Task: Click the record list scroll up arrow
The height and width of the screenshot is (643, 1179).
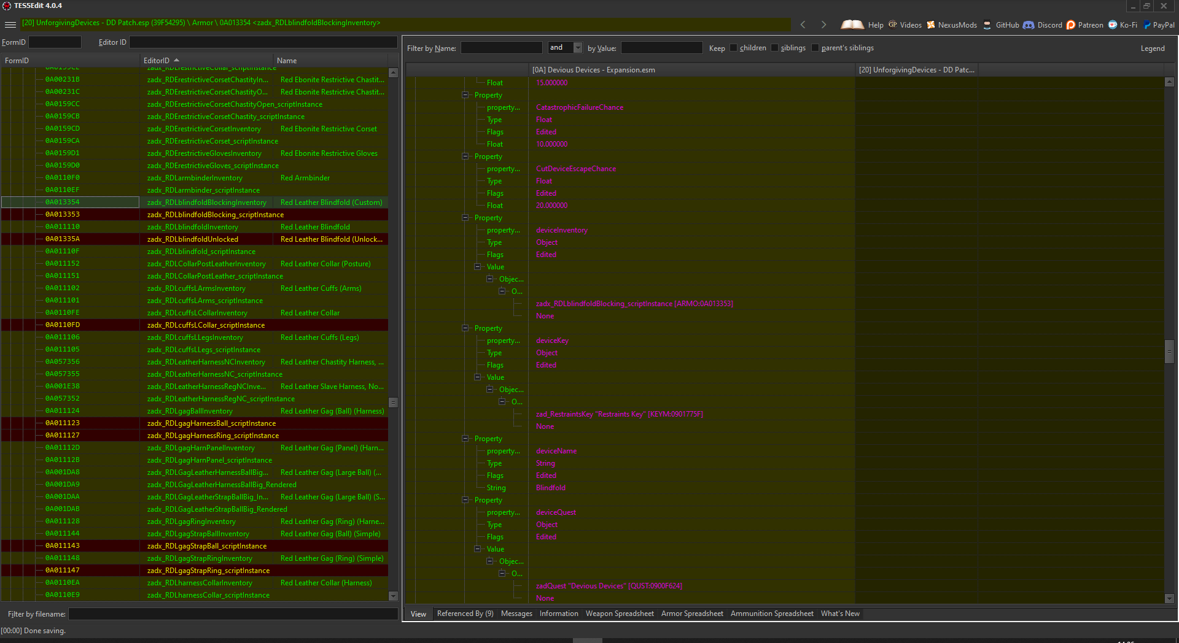Action: pos(394,73)
